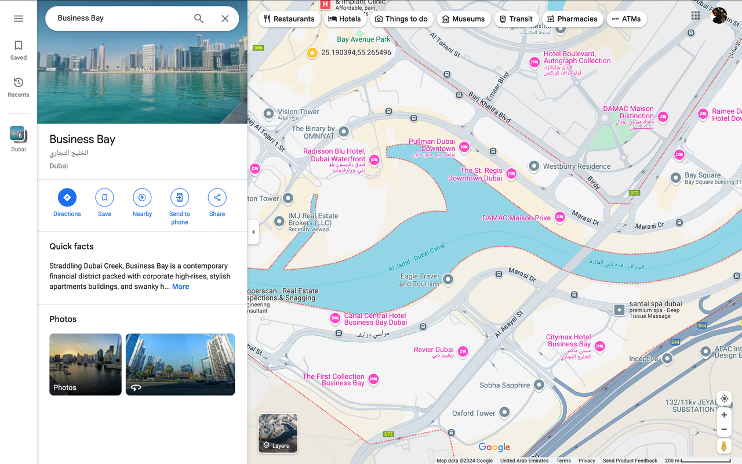Share the Business Bay location

[217, 198]
